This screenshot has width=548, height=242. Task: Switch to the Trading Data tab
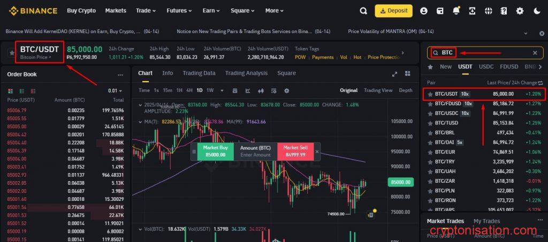pos(199,73)
